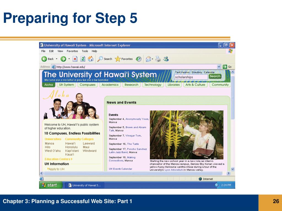Viewport: 282px width, 211px height.
Task: Expand Education Centers arrow link
Action: 59,159
